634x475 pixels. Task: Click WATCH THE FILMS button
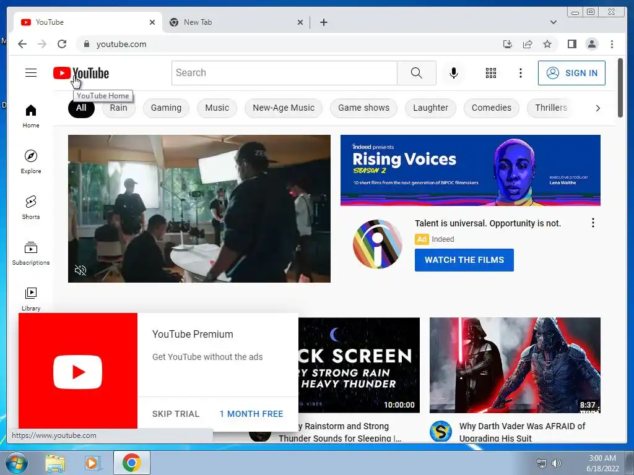(464, 260)
